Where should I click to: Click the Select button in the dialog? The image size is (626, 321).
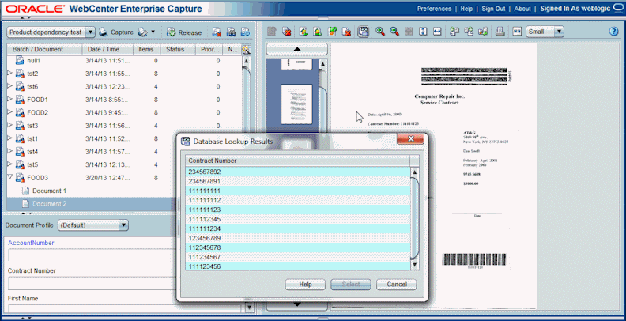351,285
